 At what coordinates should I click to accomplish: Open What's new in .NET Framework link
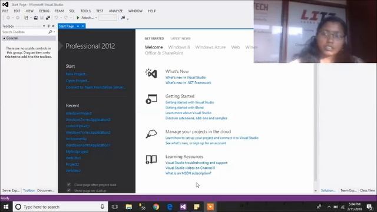click(x=188, y=82)
